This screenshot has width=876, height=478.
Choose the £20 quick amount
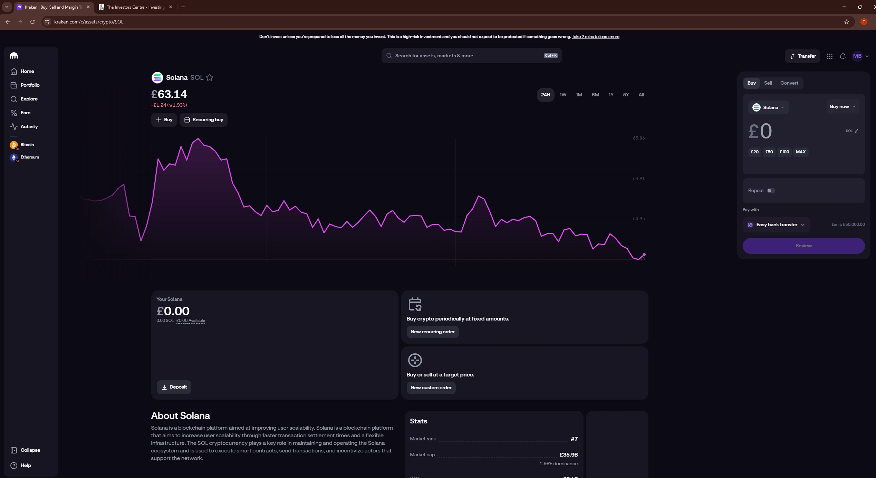click(755, 152)
